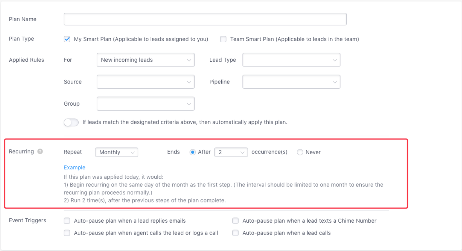Open the New incoming leads dropdown

tap(146, 60)
